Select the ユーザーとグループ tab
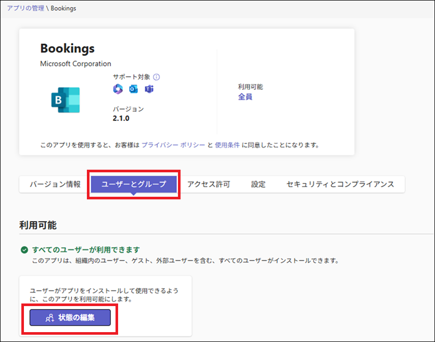This screenshot has height=342, width=435. coord(134,184)
